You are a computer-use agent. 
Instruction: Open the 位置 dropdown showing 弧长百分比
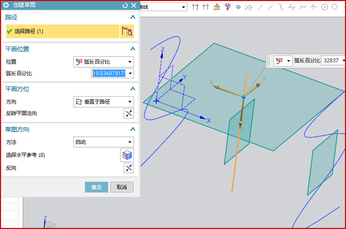pyautogui.click(x=103, y=62)
